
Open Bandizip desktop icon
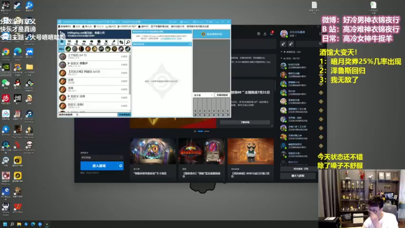[6, 131]
